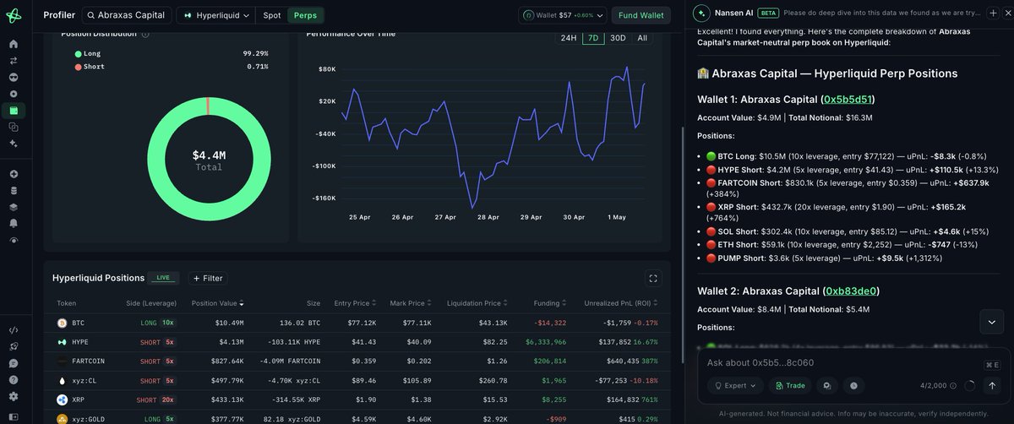Open the swap arrows icon in the sidebar

[14, 61]
